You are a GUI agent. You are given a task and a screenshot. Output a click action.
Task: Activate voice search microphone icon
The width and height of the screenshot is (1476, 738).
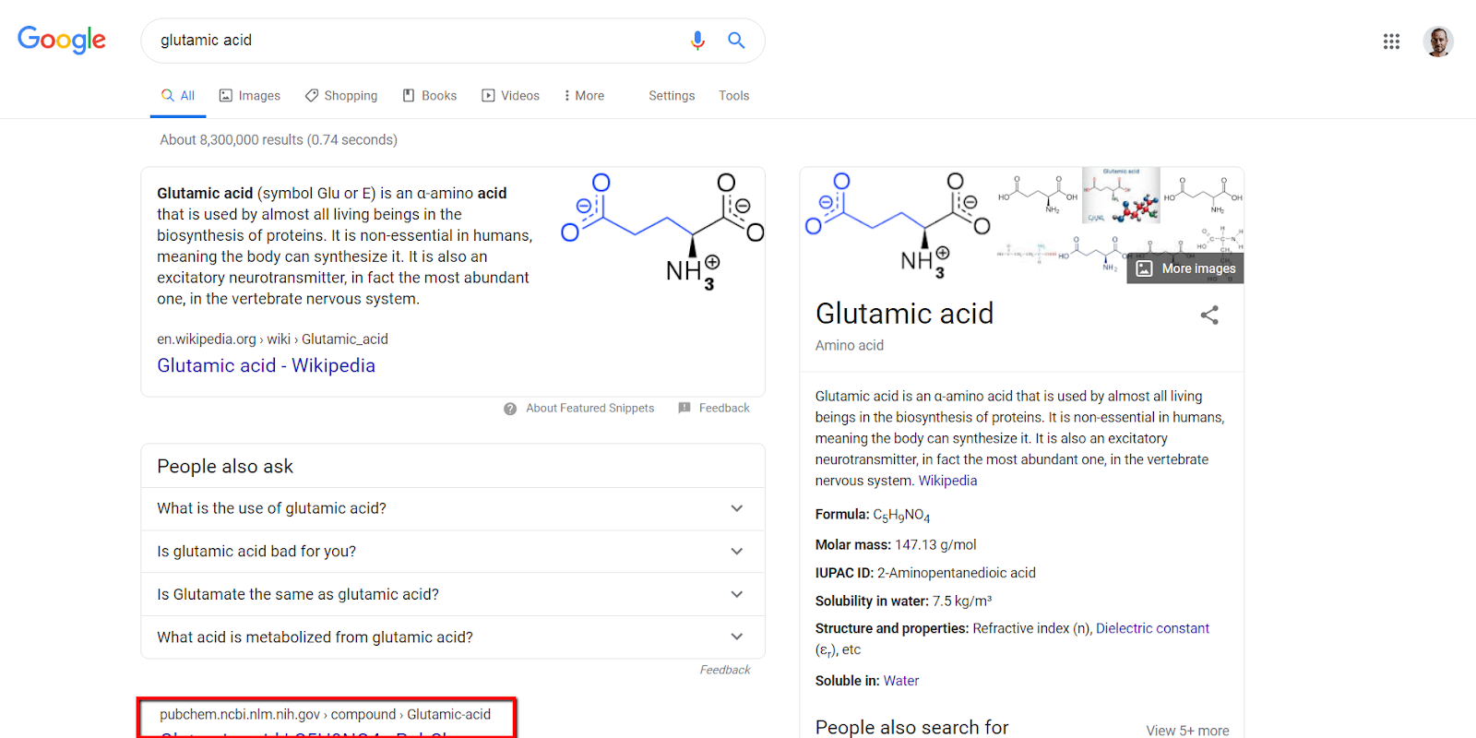(697, 41)
